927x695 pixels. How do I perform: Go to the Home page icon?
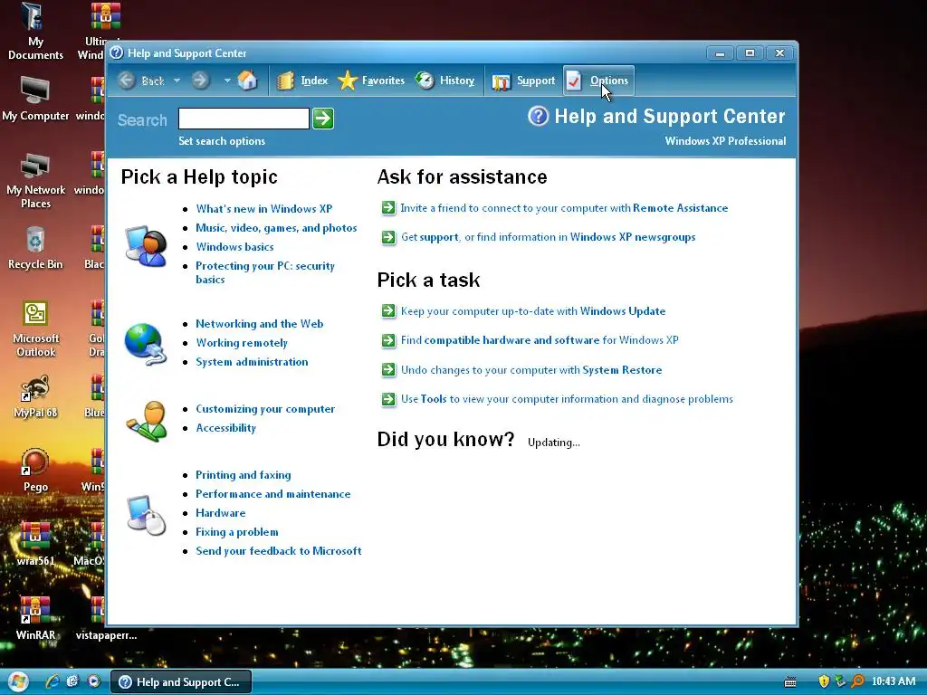(248, 81)
